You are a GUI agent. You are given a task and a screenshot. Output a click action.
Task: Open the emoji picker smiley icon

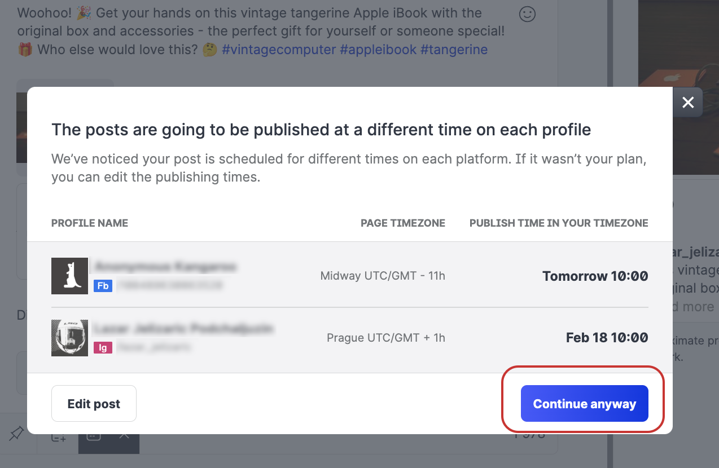click(527, 14)
